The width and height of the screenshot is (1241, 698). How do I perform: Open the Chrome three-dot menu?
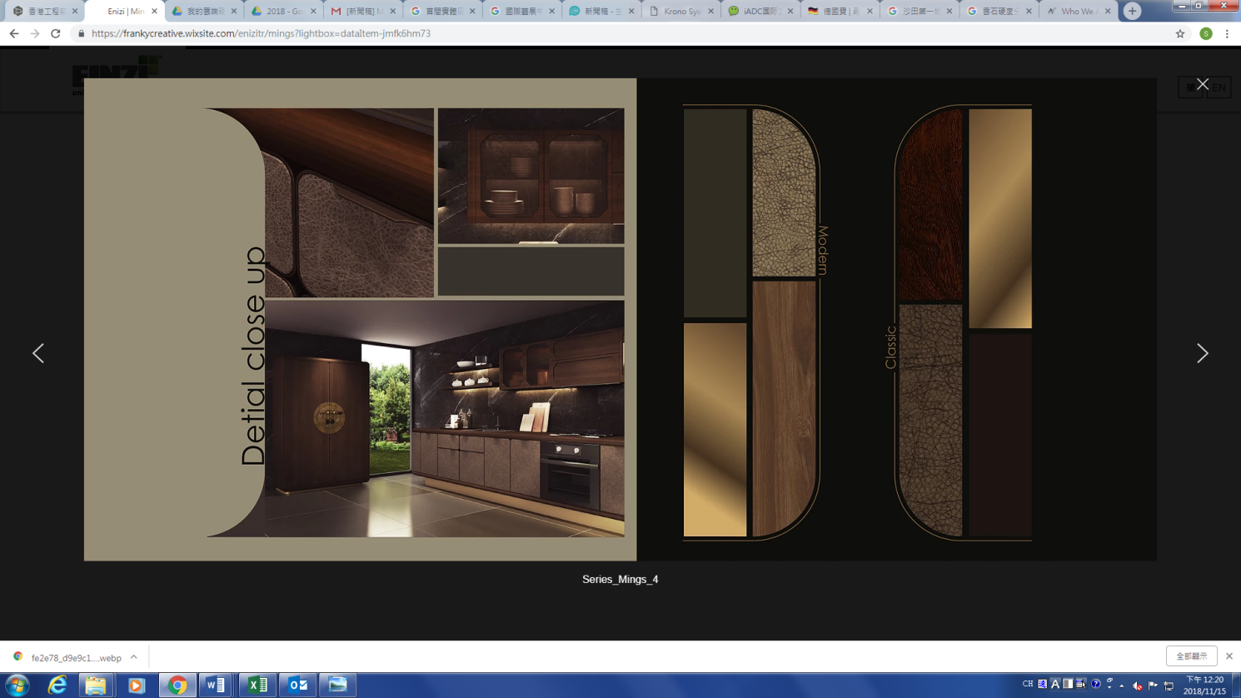click(x=1227, y=34)
